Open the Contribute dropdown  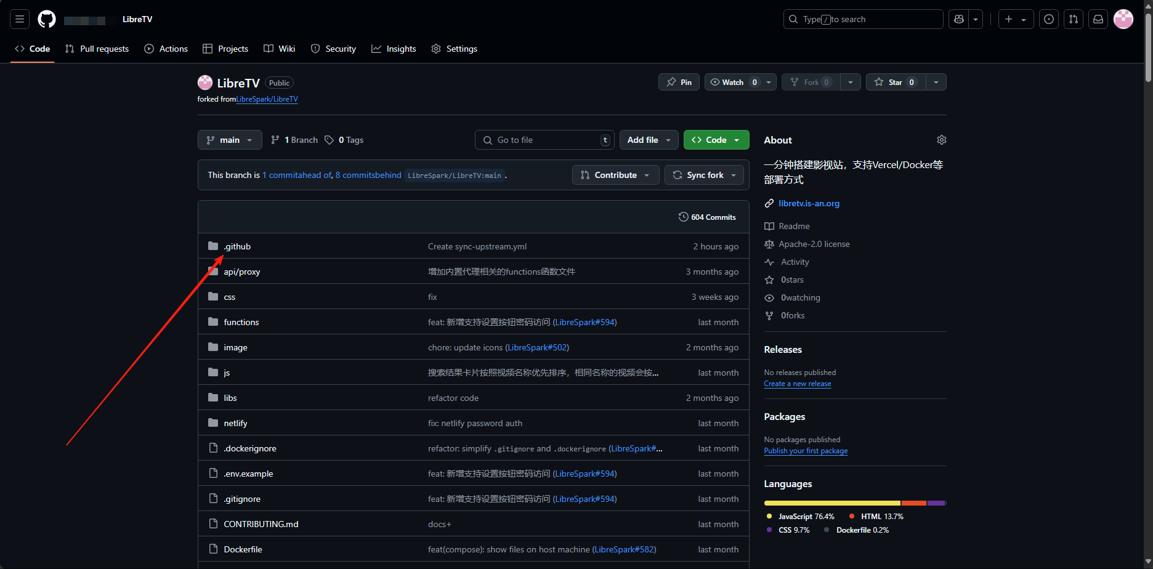coord(615,175)
